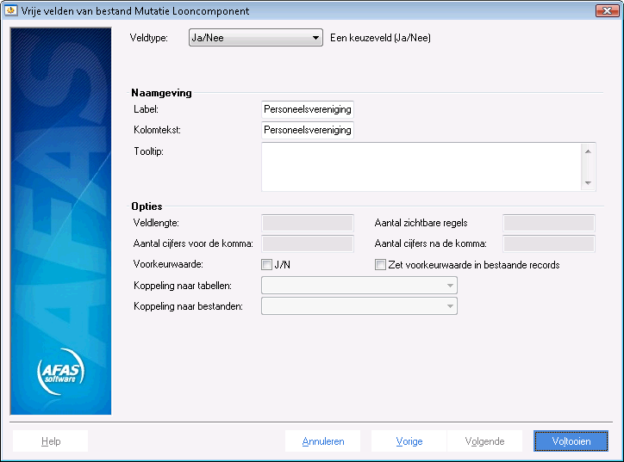This screenshot has width=624, height=462.
Task: Click the Veldlengte field
Action: (x=307, y=223)
